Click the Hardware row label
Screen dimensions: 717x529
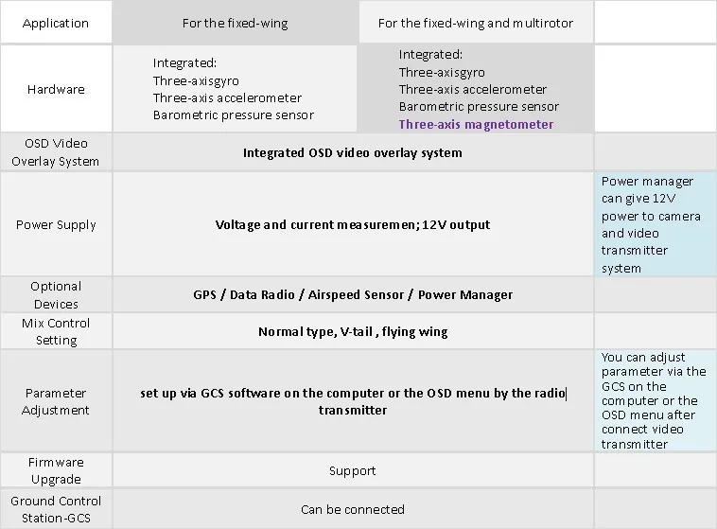pyautogui.click(x=56, y=89)
